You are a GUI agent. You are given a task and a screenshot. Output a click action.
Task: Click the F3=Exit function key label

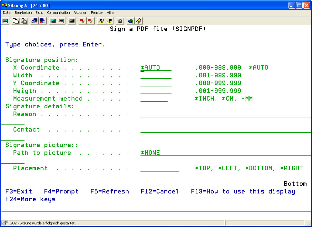coord(19,192)
